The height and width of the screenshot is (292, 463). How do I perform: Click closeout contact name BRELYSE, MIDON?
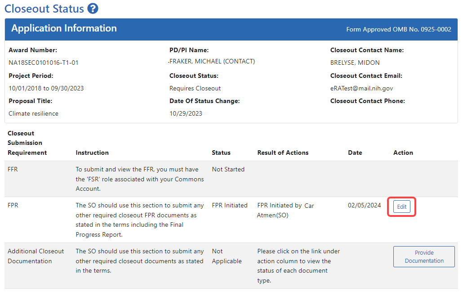click(x=355, y=63)
